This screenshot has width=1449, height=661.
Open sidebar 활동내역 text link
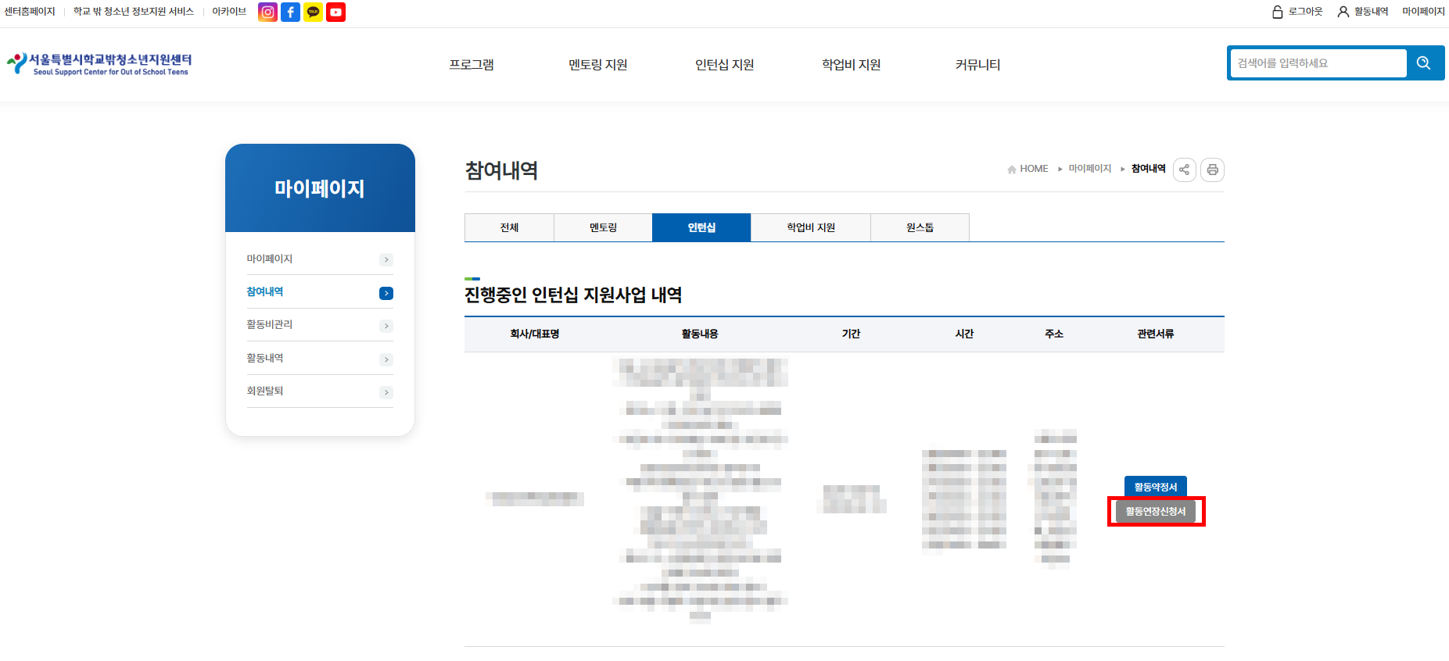click(x=265, y=358)
